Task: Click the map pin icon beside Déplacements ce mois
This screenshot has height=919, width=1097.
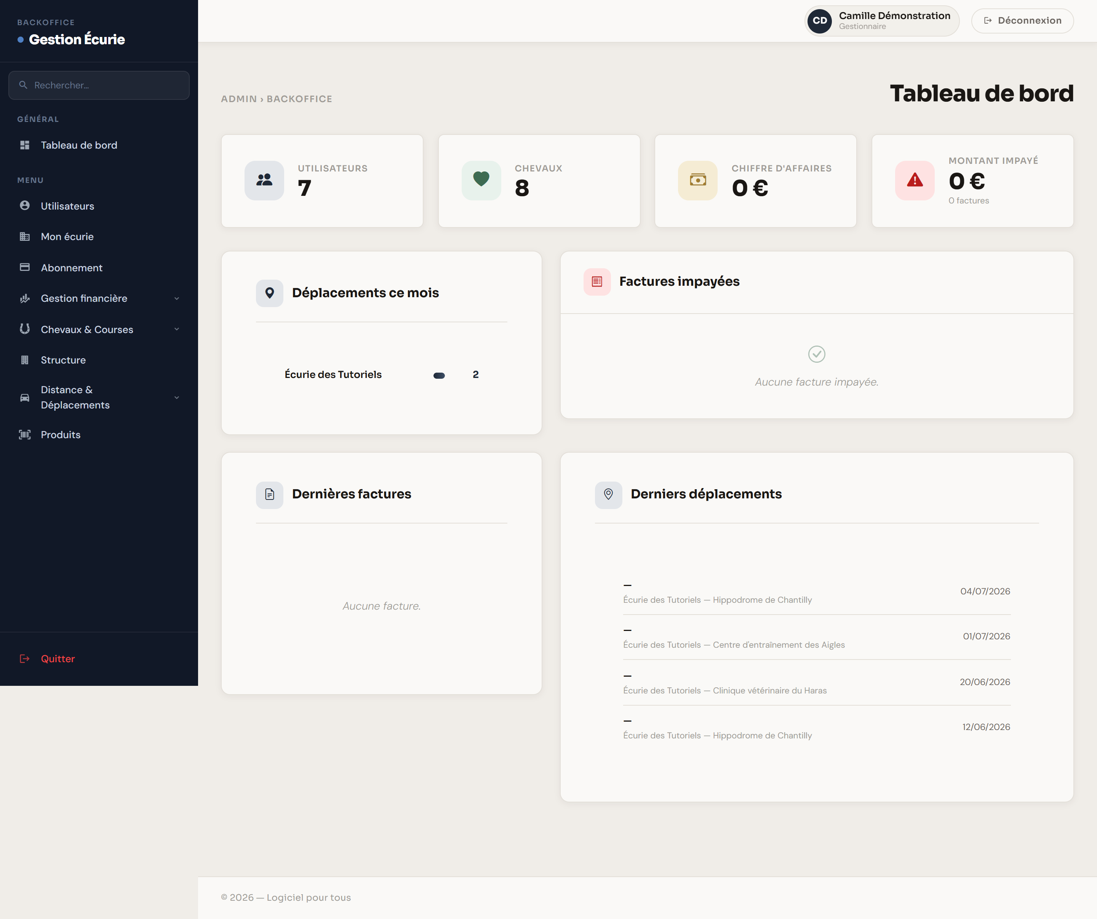Action: tap(270, 293)
